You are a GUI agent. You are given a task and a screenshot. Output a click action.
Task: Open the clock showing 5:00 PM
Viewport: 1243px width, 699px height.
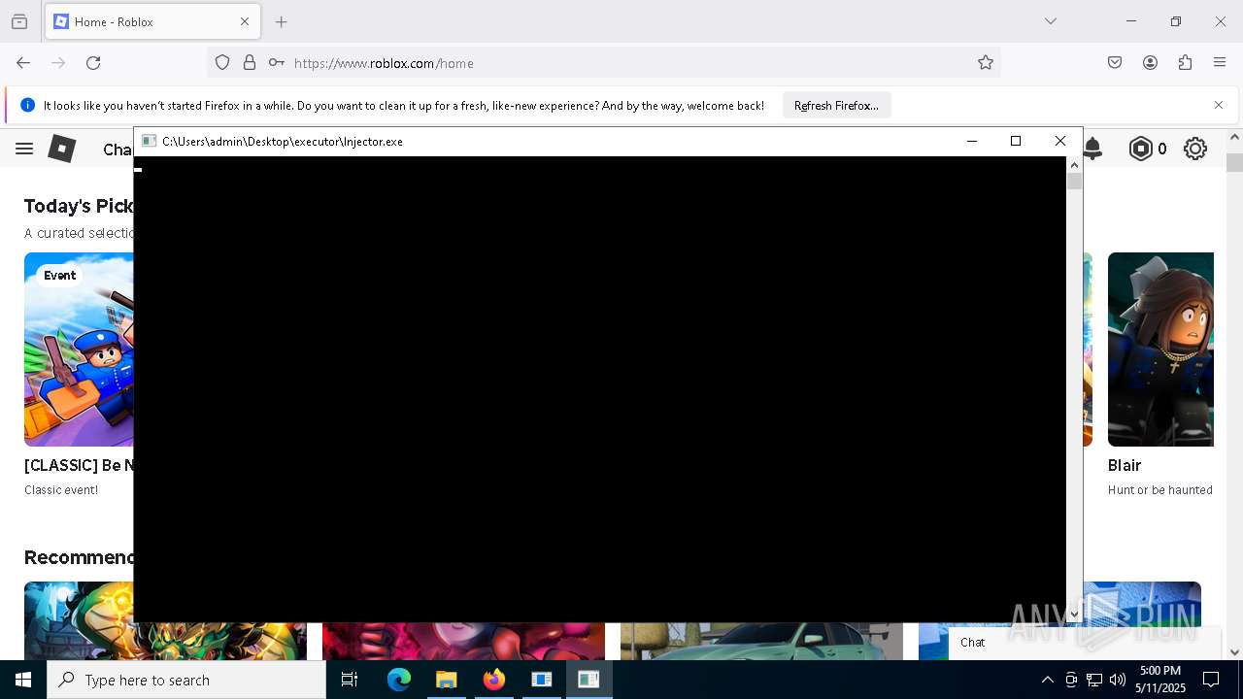point(1160,680)
